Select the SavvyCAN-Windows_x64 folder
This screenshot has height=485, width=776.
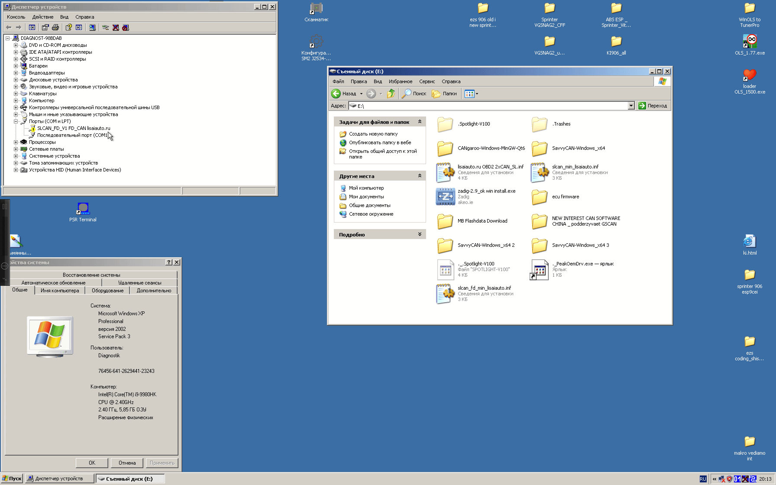click(578, 148)
